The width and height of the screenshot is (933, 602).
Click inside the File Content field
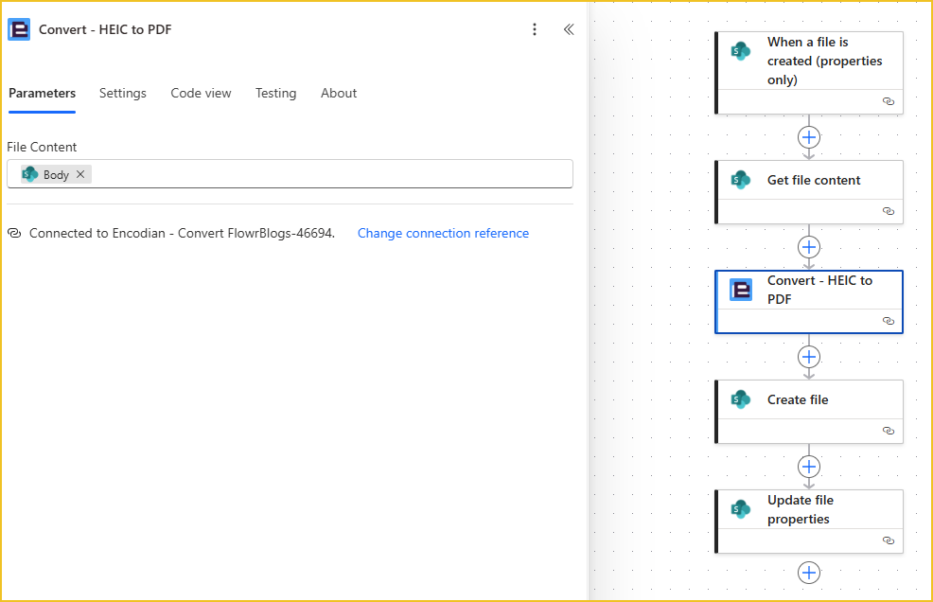[331, 174]
